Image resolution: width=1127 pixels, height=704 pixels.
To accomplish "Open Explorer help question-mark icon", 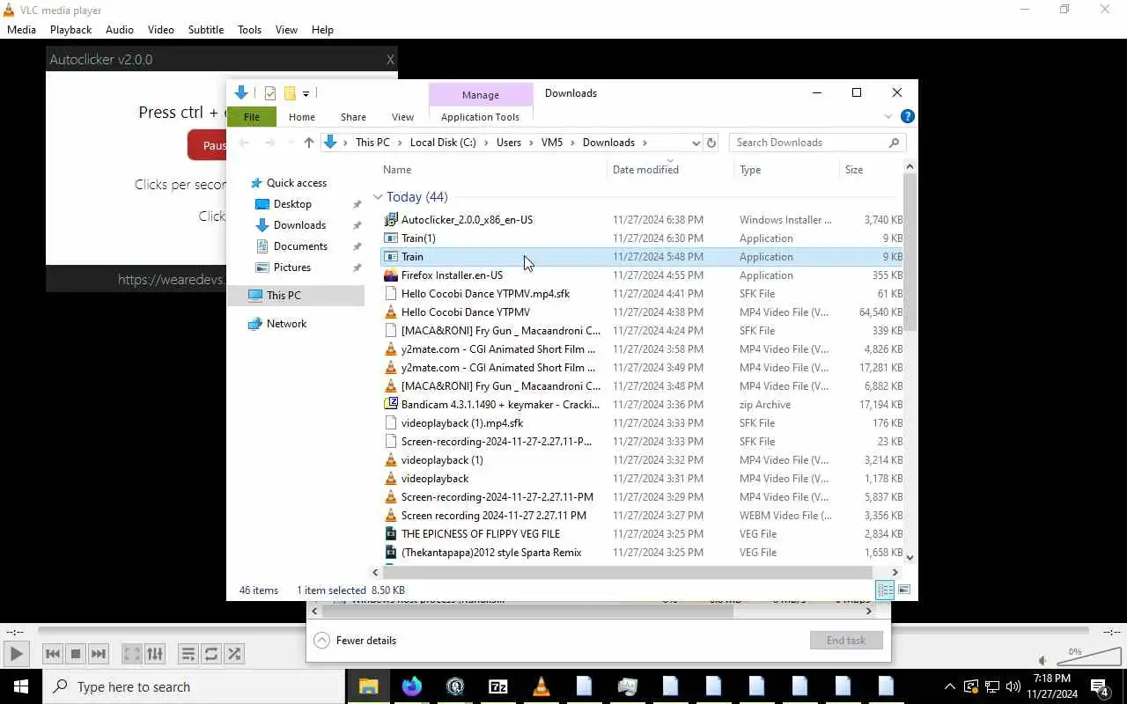I will tap(908, 116).
